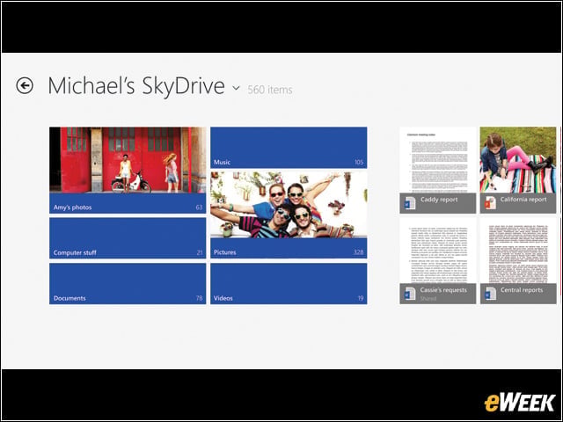
Task: Click the 19 count on Videos
Action: click(x=361, y=298)
